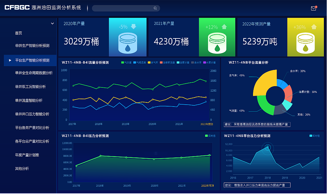Toggle 实时值 legend in platform pressure chart
This screenshot has width=327, height=194.
click(x=315, y=136)
